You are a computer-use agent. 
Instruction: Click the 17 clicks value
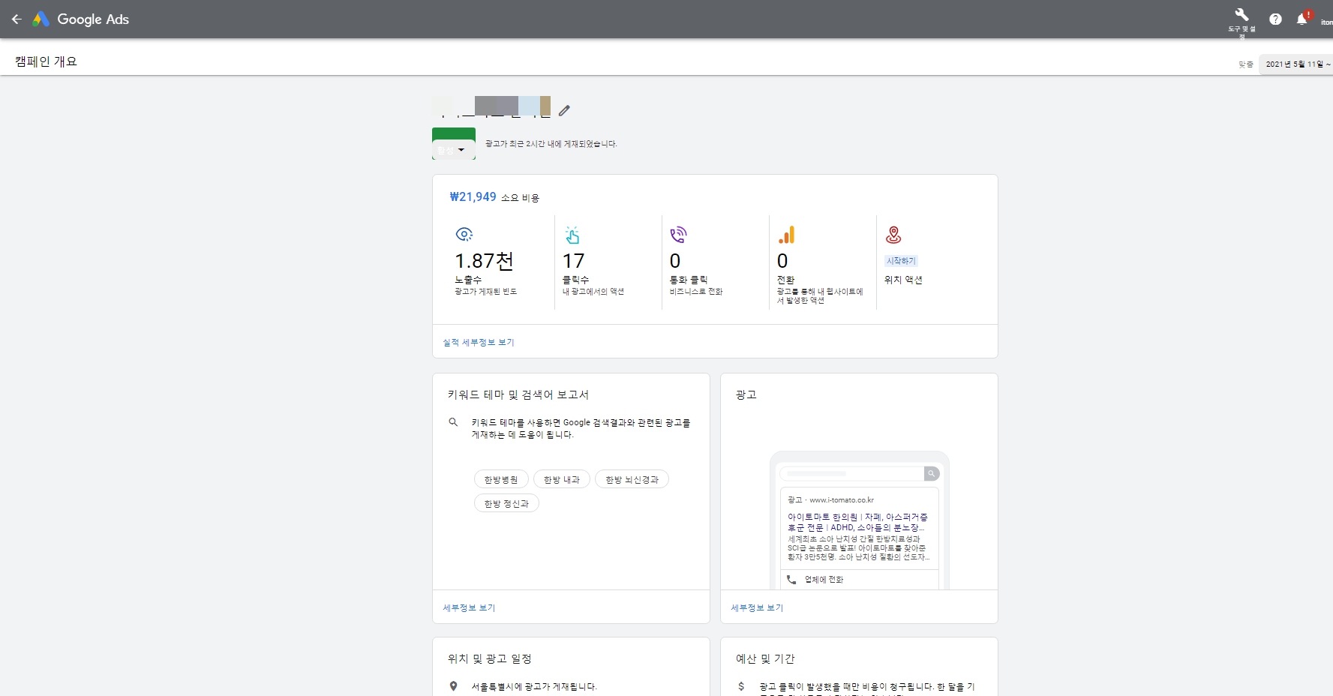coord(573,261)
